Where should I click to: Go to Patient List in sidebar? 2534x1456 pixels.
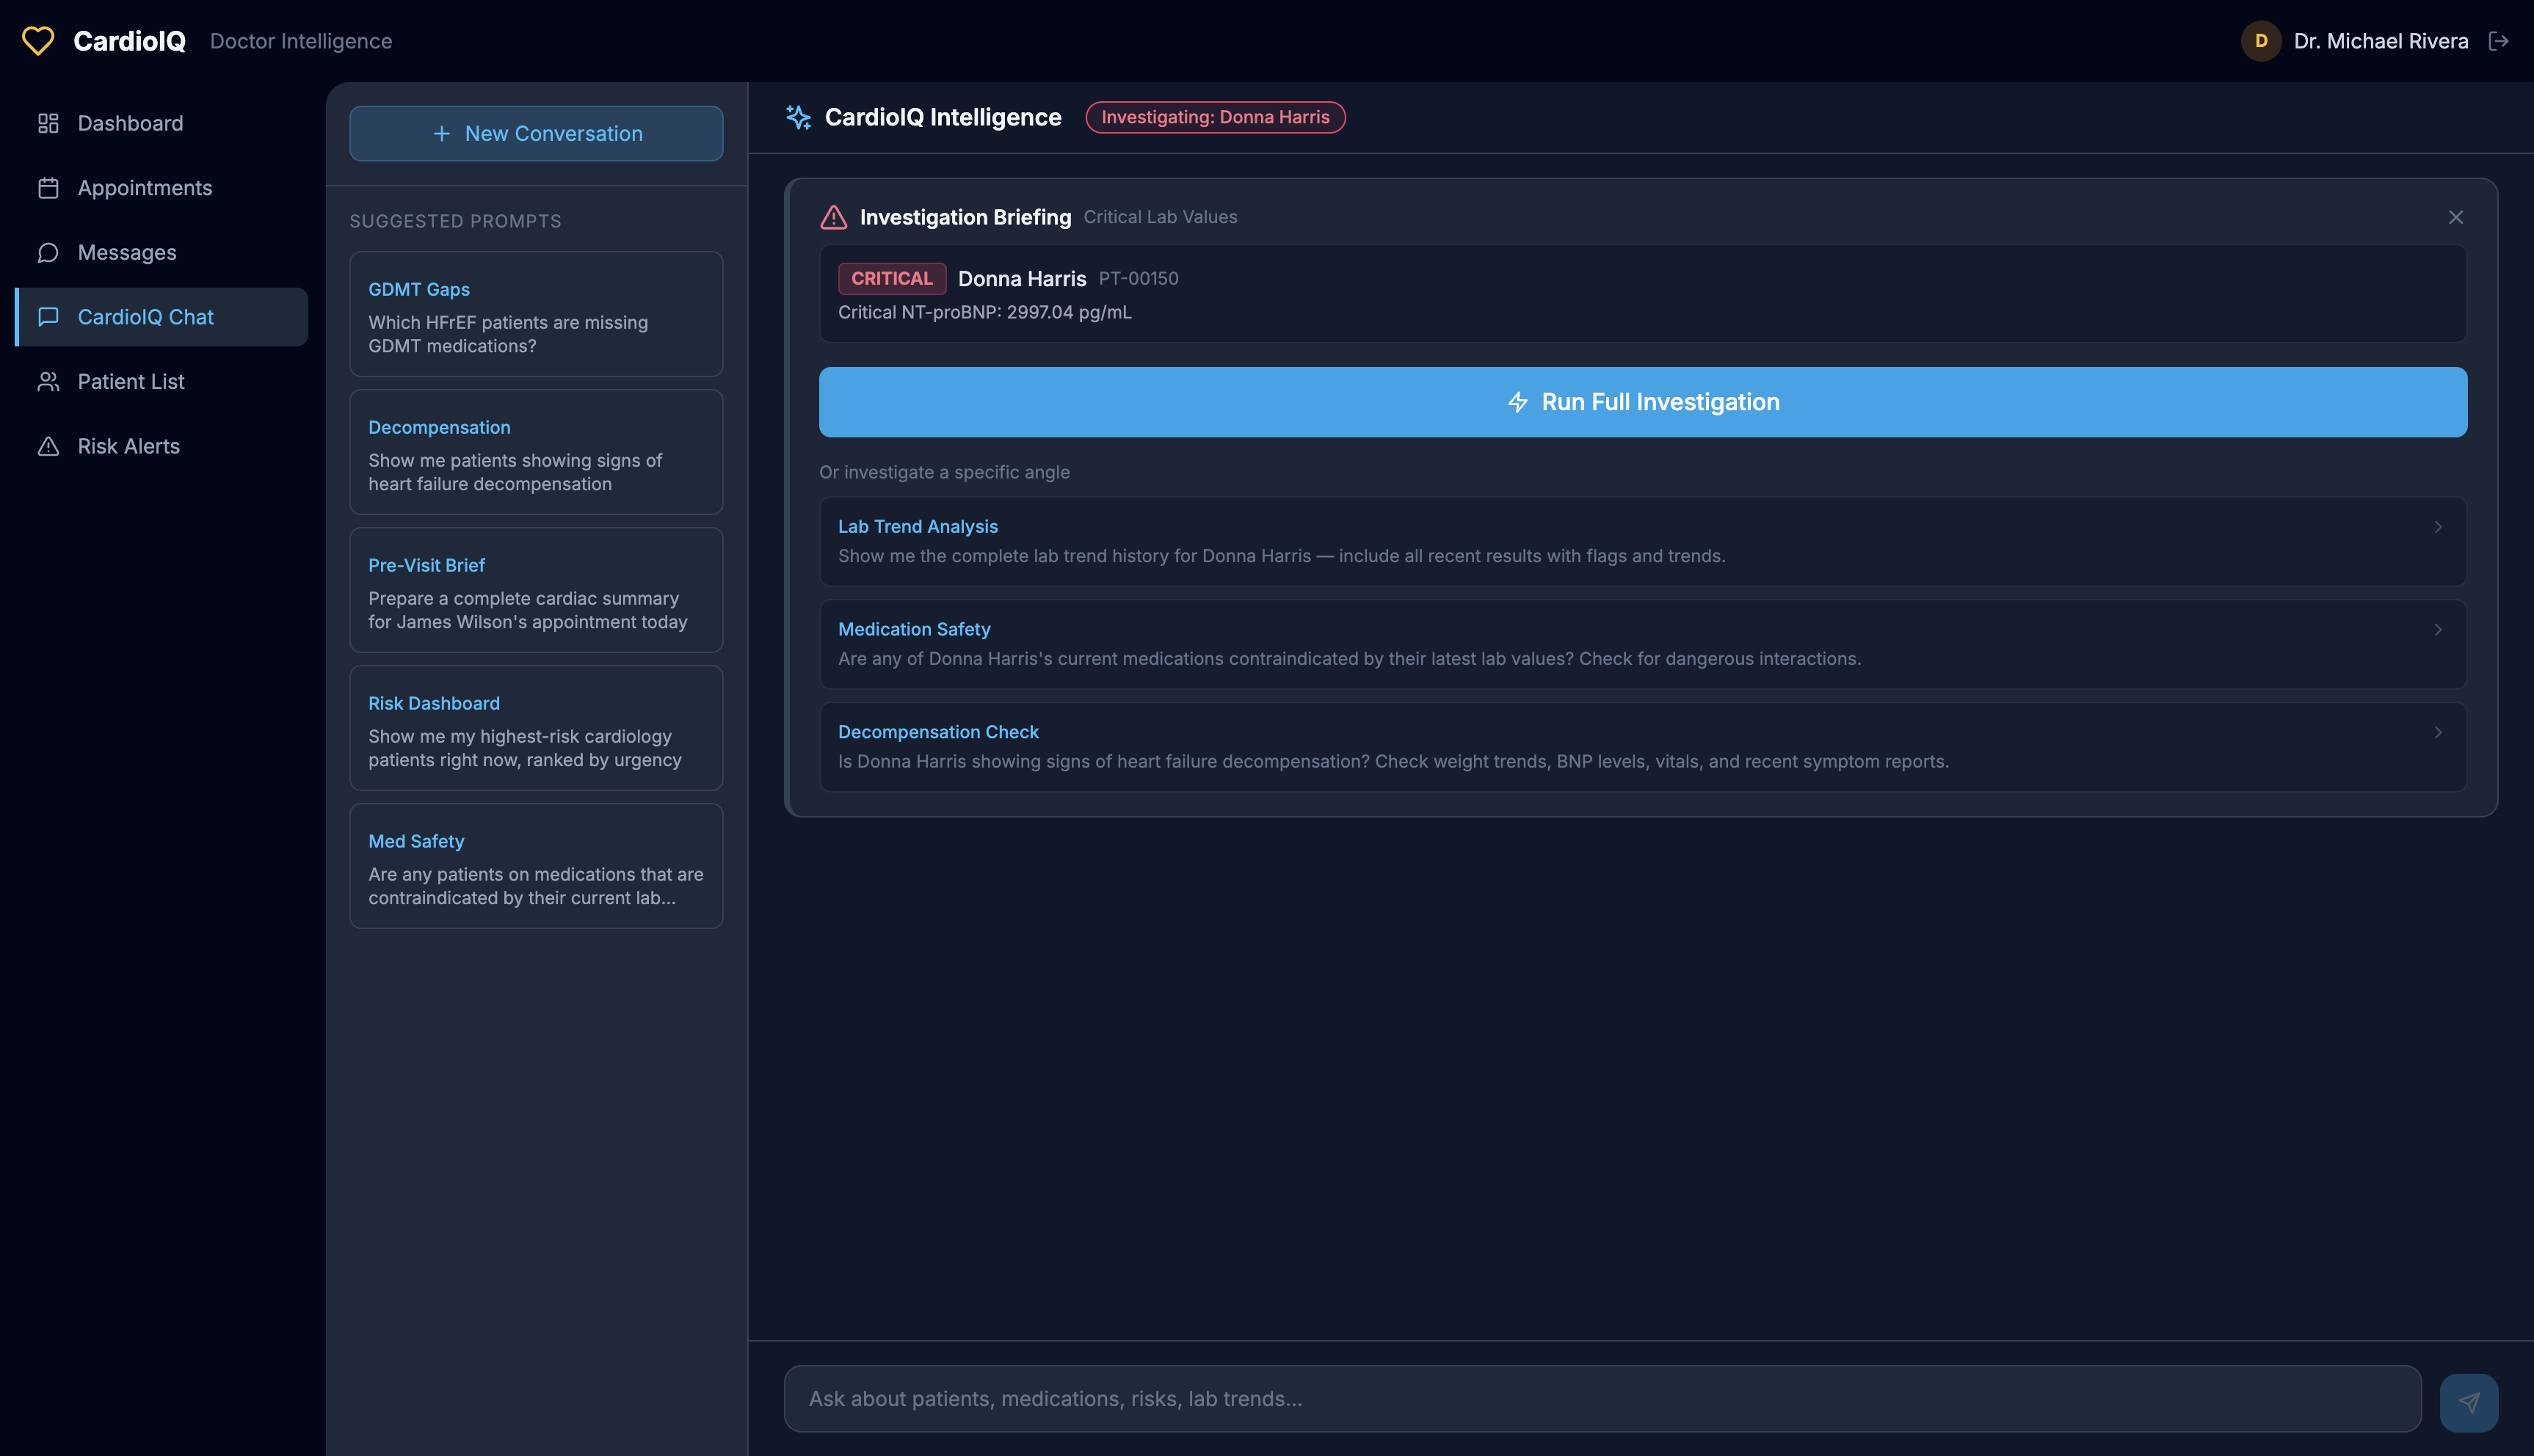coord(131,381)
